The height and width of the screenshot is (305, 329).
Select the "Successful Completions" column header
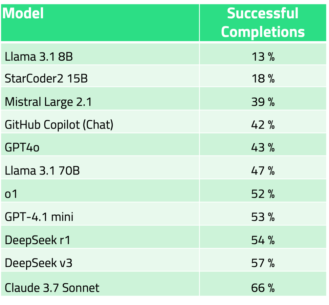pos(263,23)
